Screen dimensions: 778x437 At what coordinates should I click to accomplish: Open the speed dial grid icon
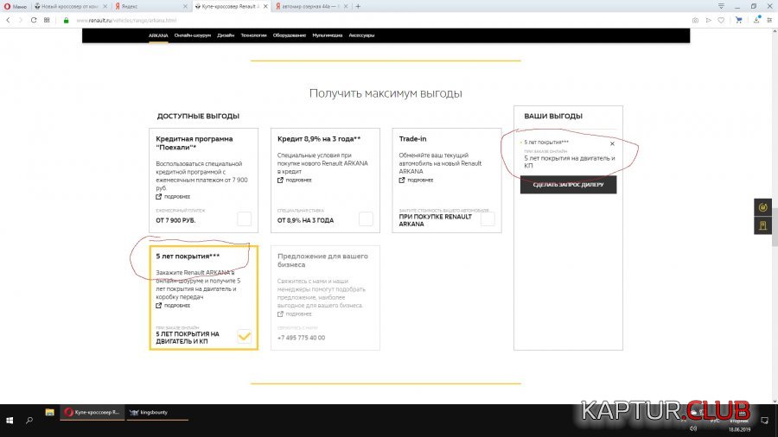point(47,21)
